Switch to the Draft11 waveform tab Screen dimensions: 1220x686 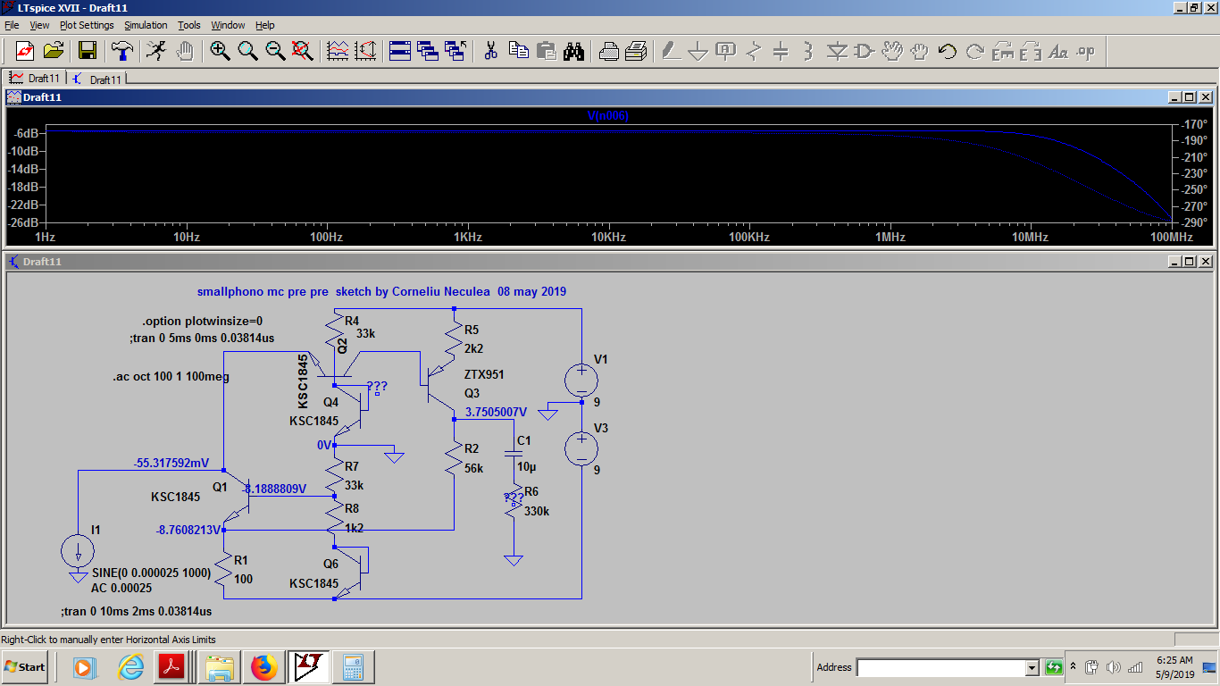pos(35,79)
